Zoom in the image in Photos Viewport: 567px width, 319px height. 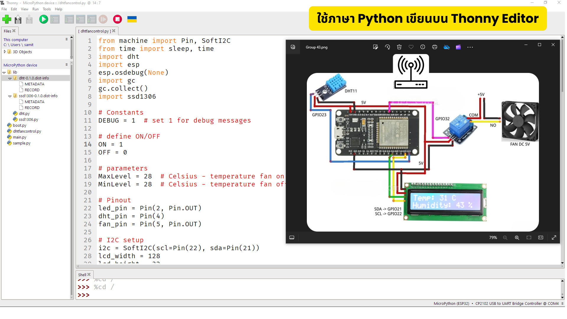(x=517, y=237)
